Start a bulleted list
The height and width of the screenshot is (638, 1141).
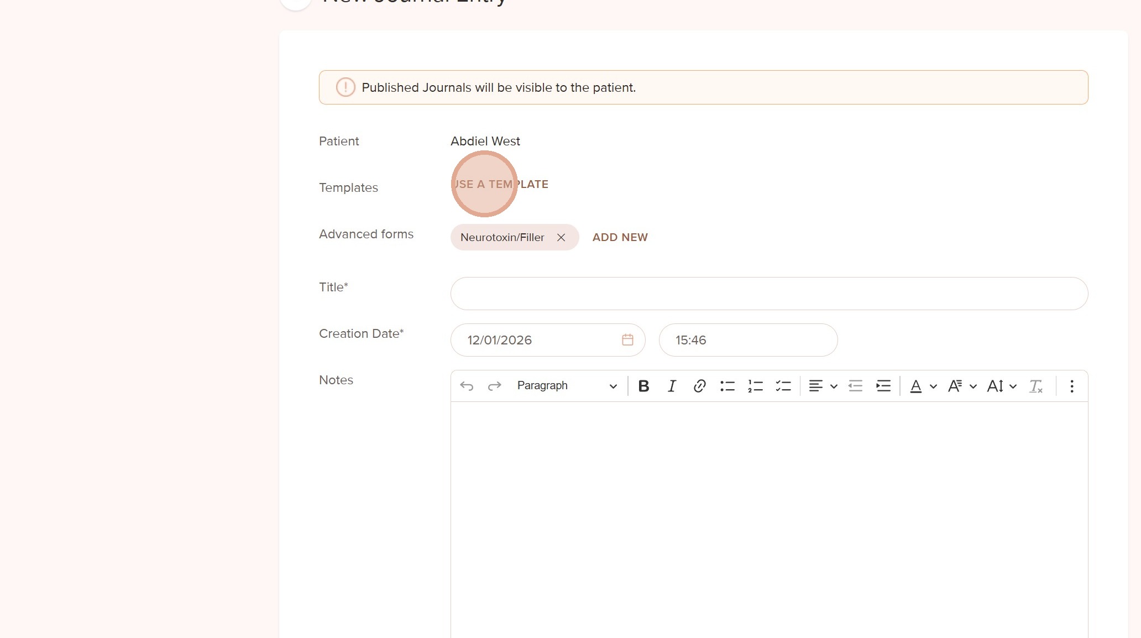point(727,386)
